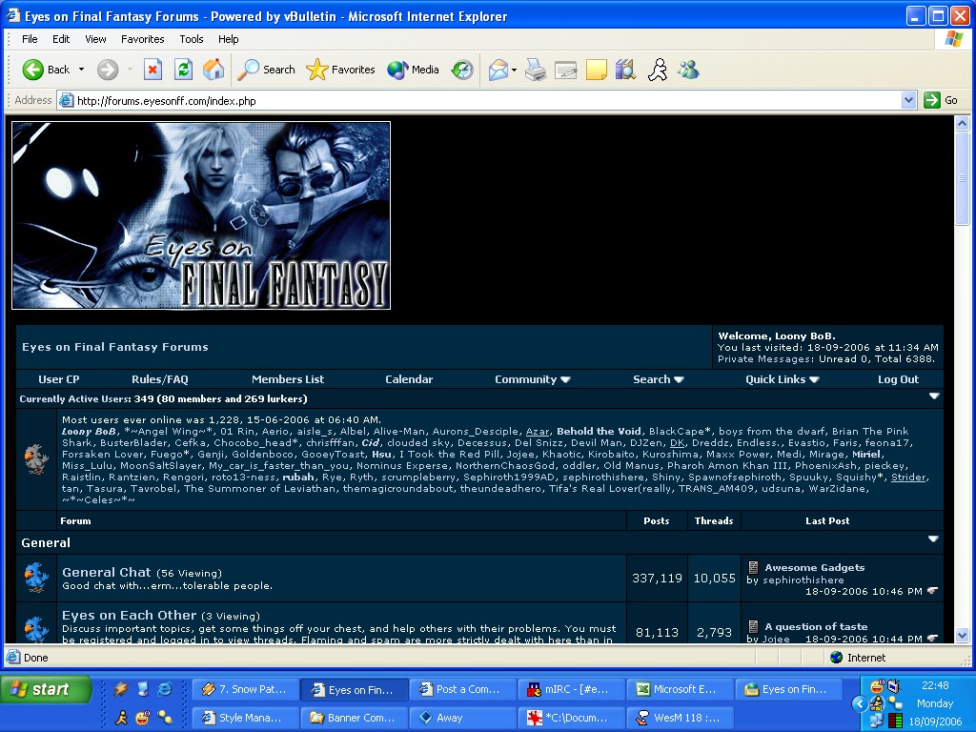
Task: Open the Media pane
Action: point(414,70)
